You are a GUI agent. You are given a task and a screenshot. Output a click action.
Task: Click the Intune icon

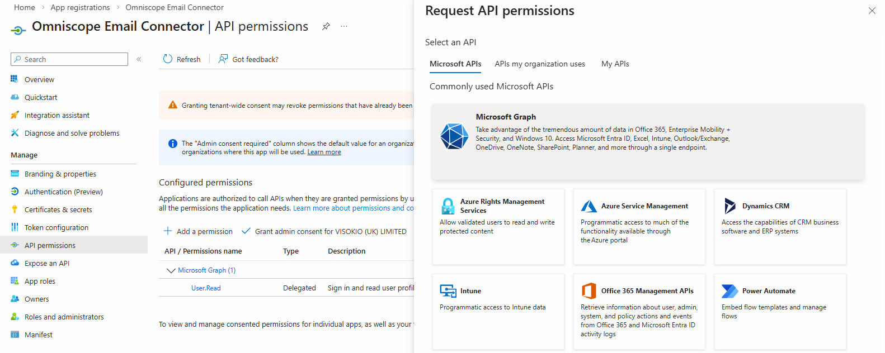coord(448,291)
